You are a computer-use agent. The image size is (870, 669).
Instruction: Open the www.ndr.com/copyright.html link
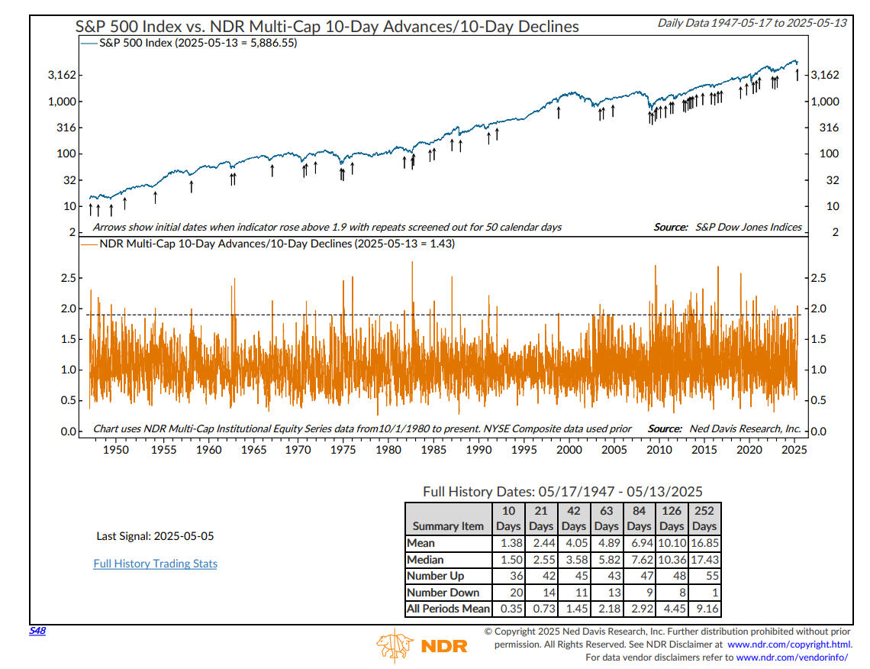[x=789, y=644]
